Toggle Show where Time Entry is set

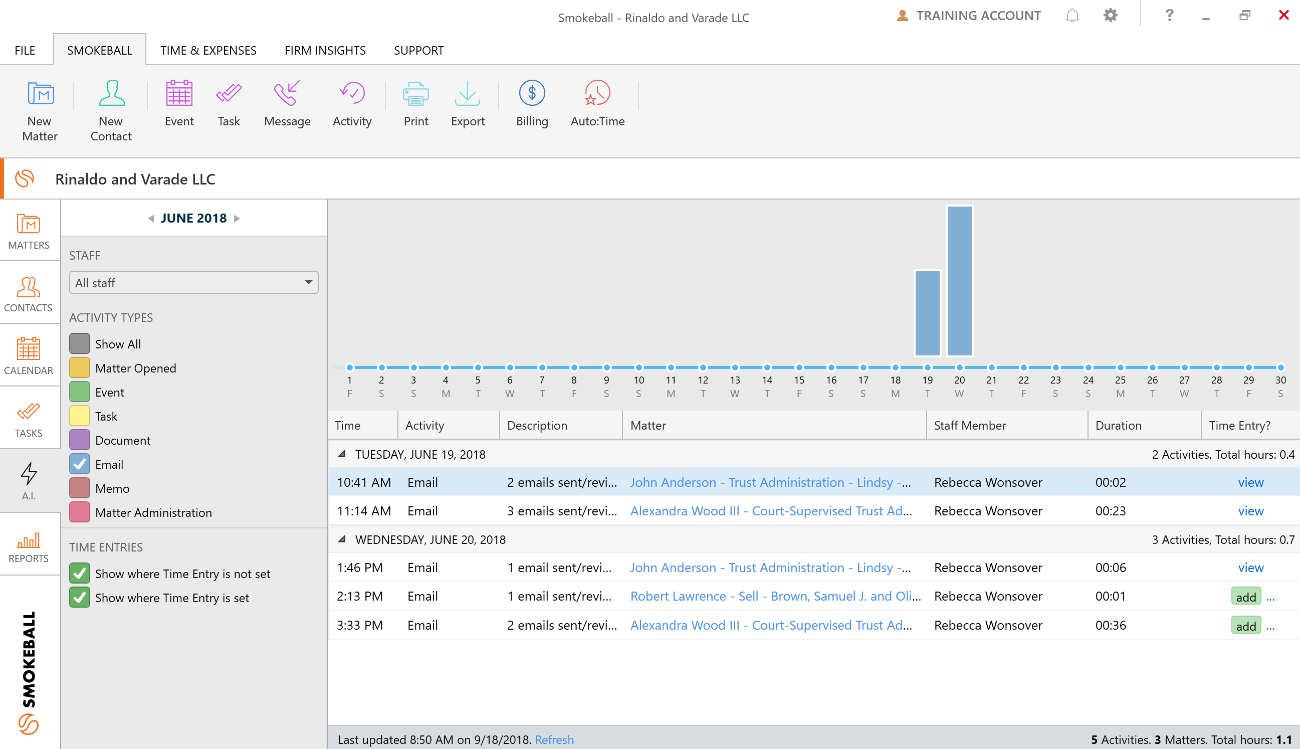point(80,597)
